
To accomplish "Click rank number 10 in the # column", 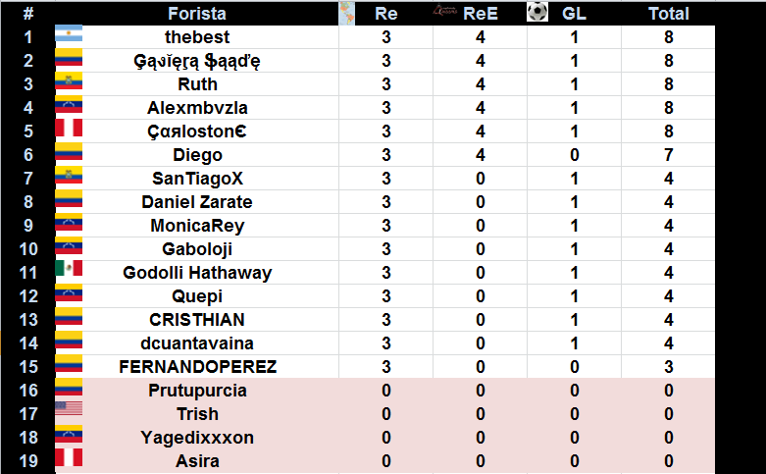I will point(28,249).
